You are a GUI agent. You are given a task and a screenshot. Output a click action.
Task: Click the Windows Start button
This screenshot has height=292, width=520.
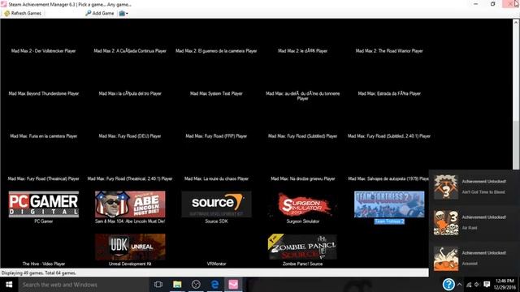9,285
